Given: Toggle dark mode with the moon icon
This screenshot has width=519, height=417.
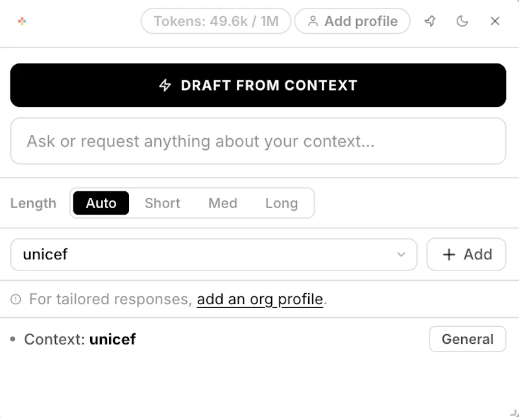Looking at the screenshot, I should click(x=462, y=21).
